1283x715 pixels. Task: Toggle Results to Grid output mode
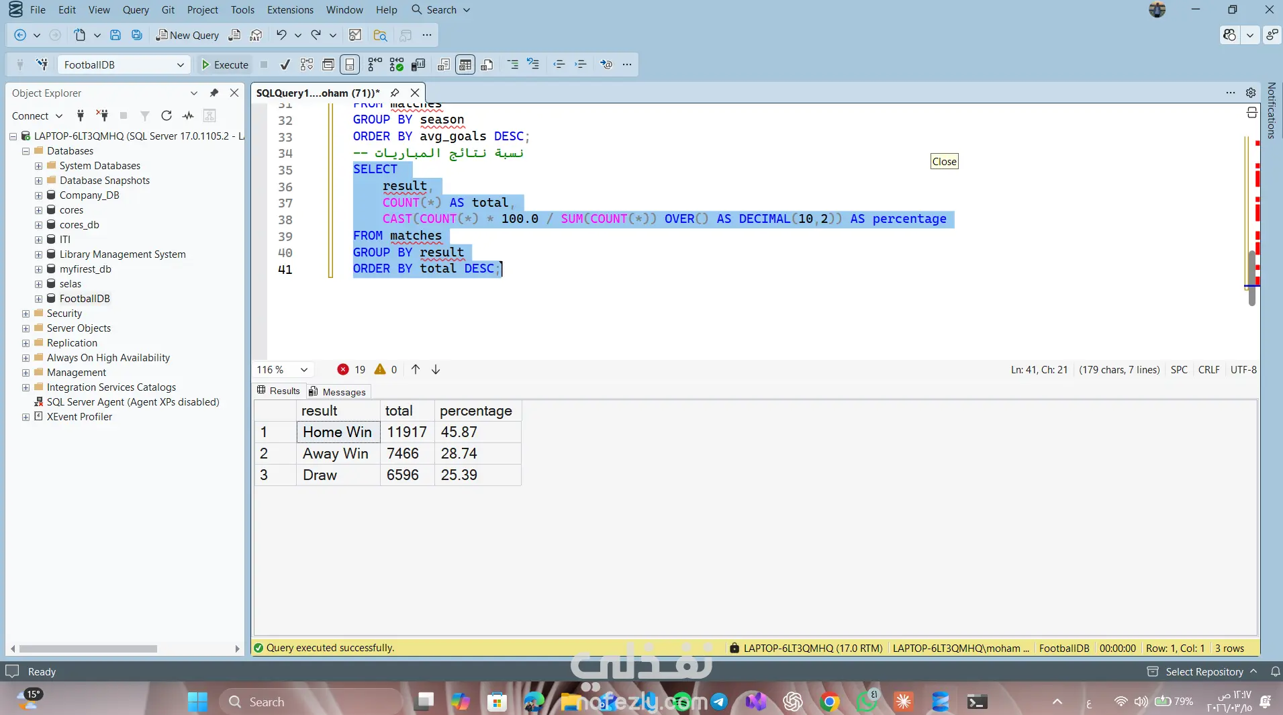(465, 64)
